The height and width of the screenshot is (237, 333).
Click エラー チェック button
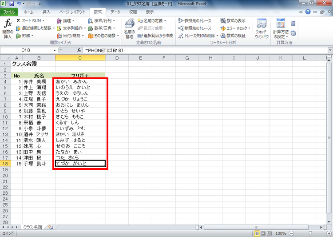pos(234,28)
